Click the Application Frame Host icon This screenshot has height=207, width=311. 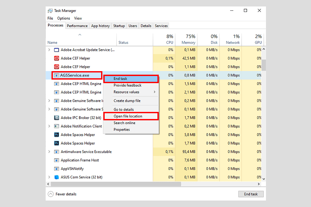click(x=56, y=160)
